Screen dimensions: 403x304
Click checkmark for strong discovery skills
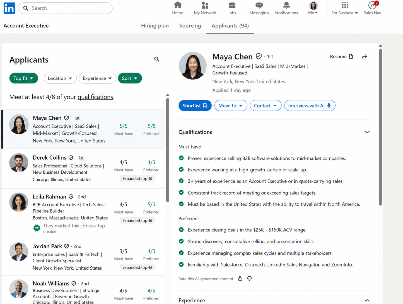click(181, 241)
